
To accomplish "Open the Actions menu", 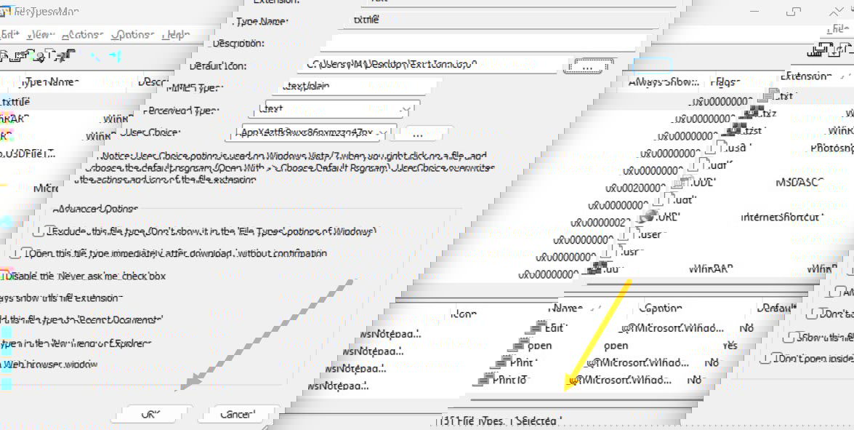I will 82,35.
